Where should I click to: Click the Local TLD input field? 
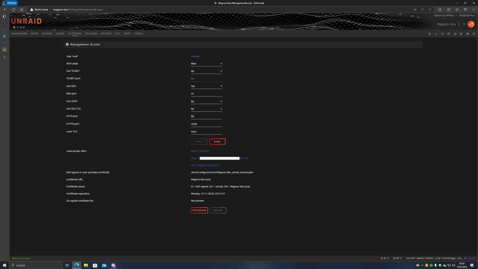(206, 131)
